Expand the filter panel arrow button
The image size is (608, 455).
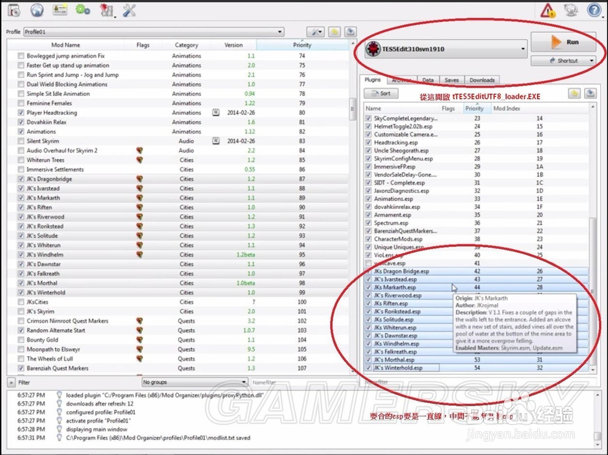(x=11, y=383)
